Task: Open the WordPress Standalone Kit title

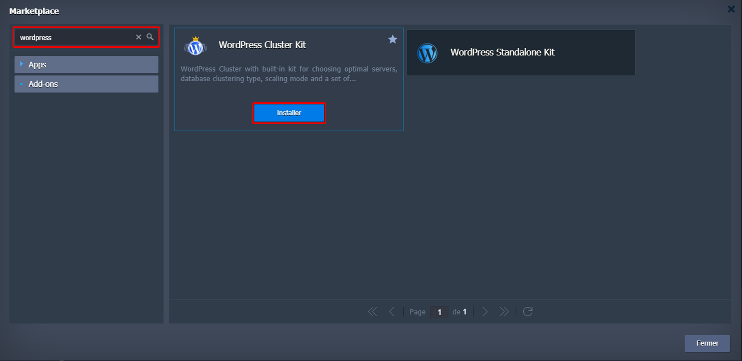Action: coord(502,52)
